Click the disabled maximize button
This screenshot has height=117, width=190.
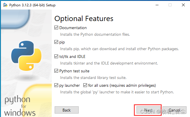(170, 5)
